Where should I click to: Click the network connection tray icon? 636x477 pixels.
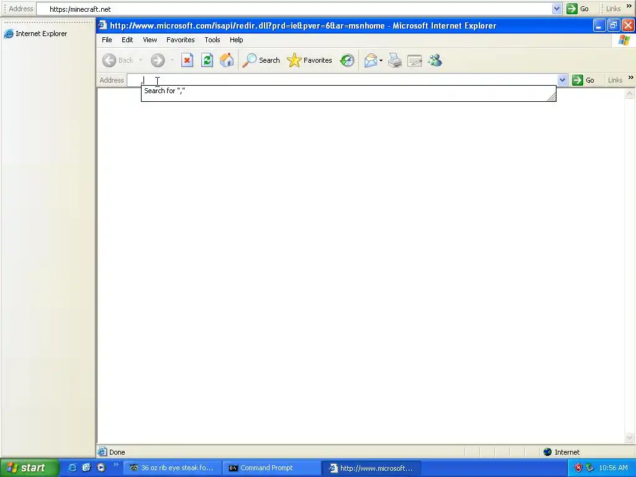point(590,468)
